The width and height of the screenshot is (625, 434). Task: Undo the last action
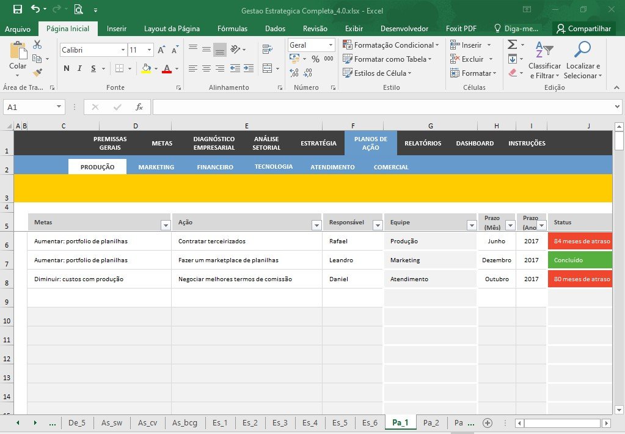pos(35,9)
